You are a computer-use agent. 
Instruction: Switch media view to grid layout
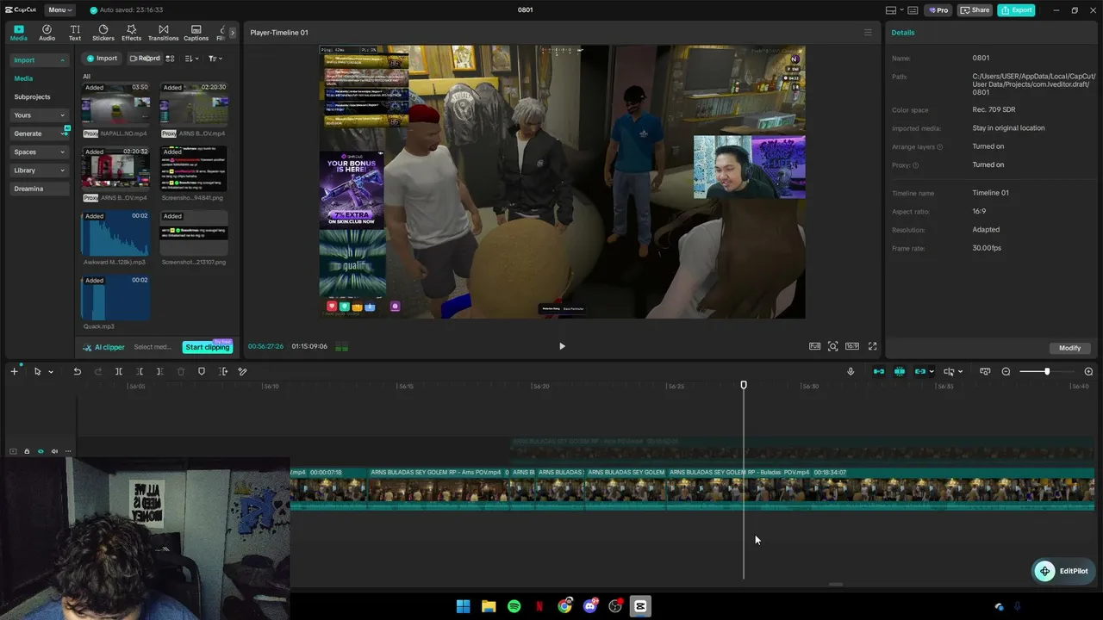pos(170,59)
